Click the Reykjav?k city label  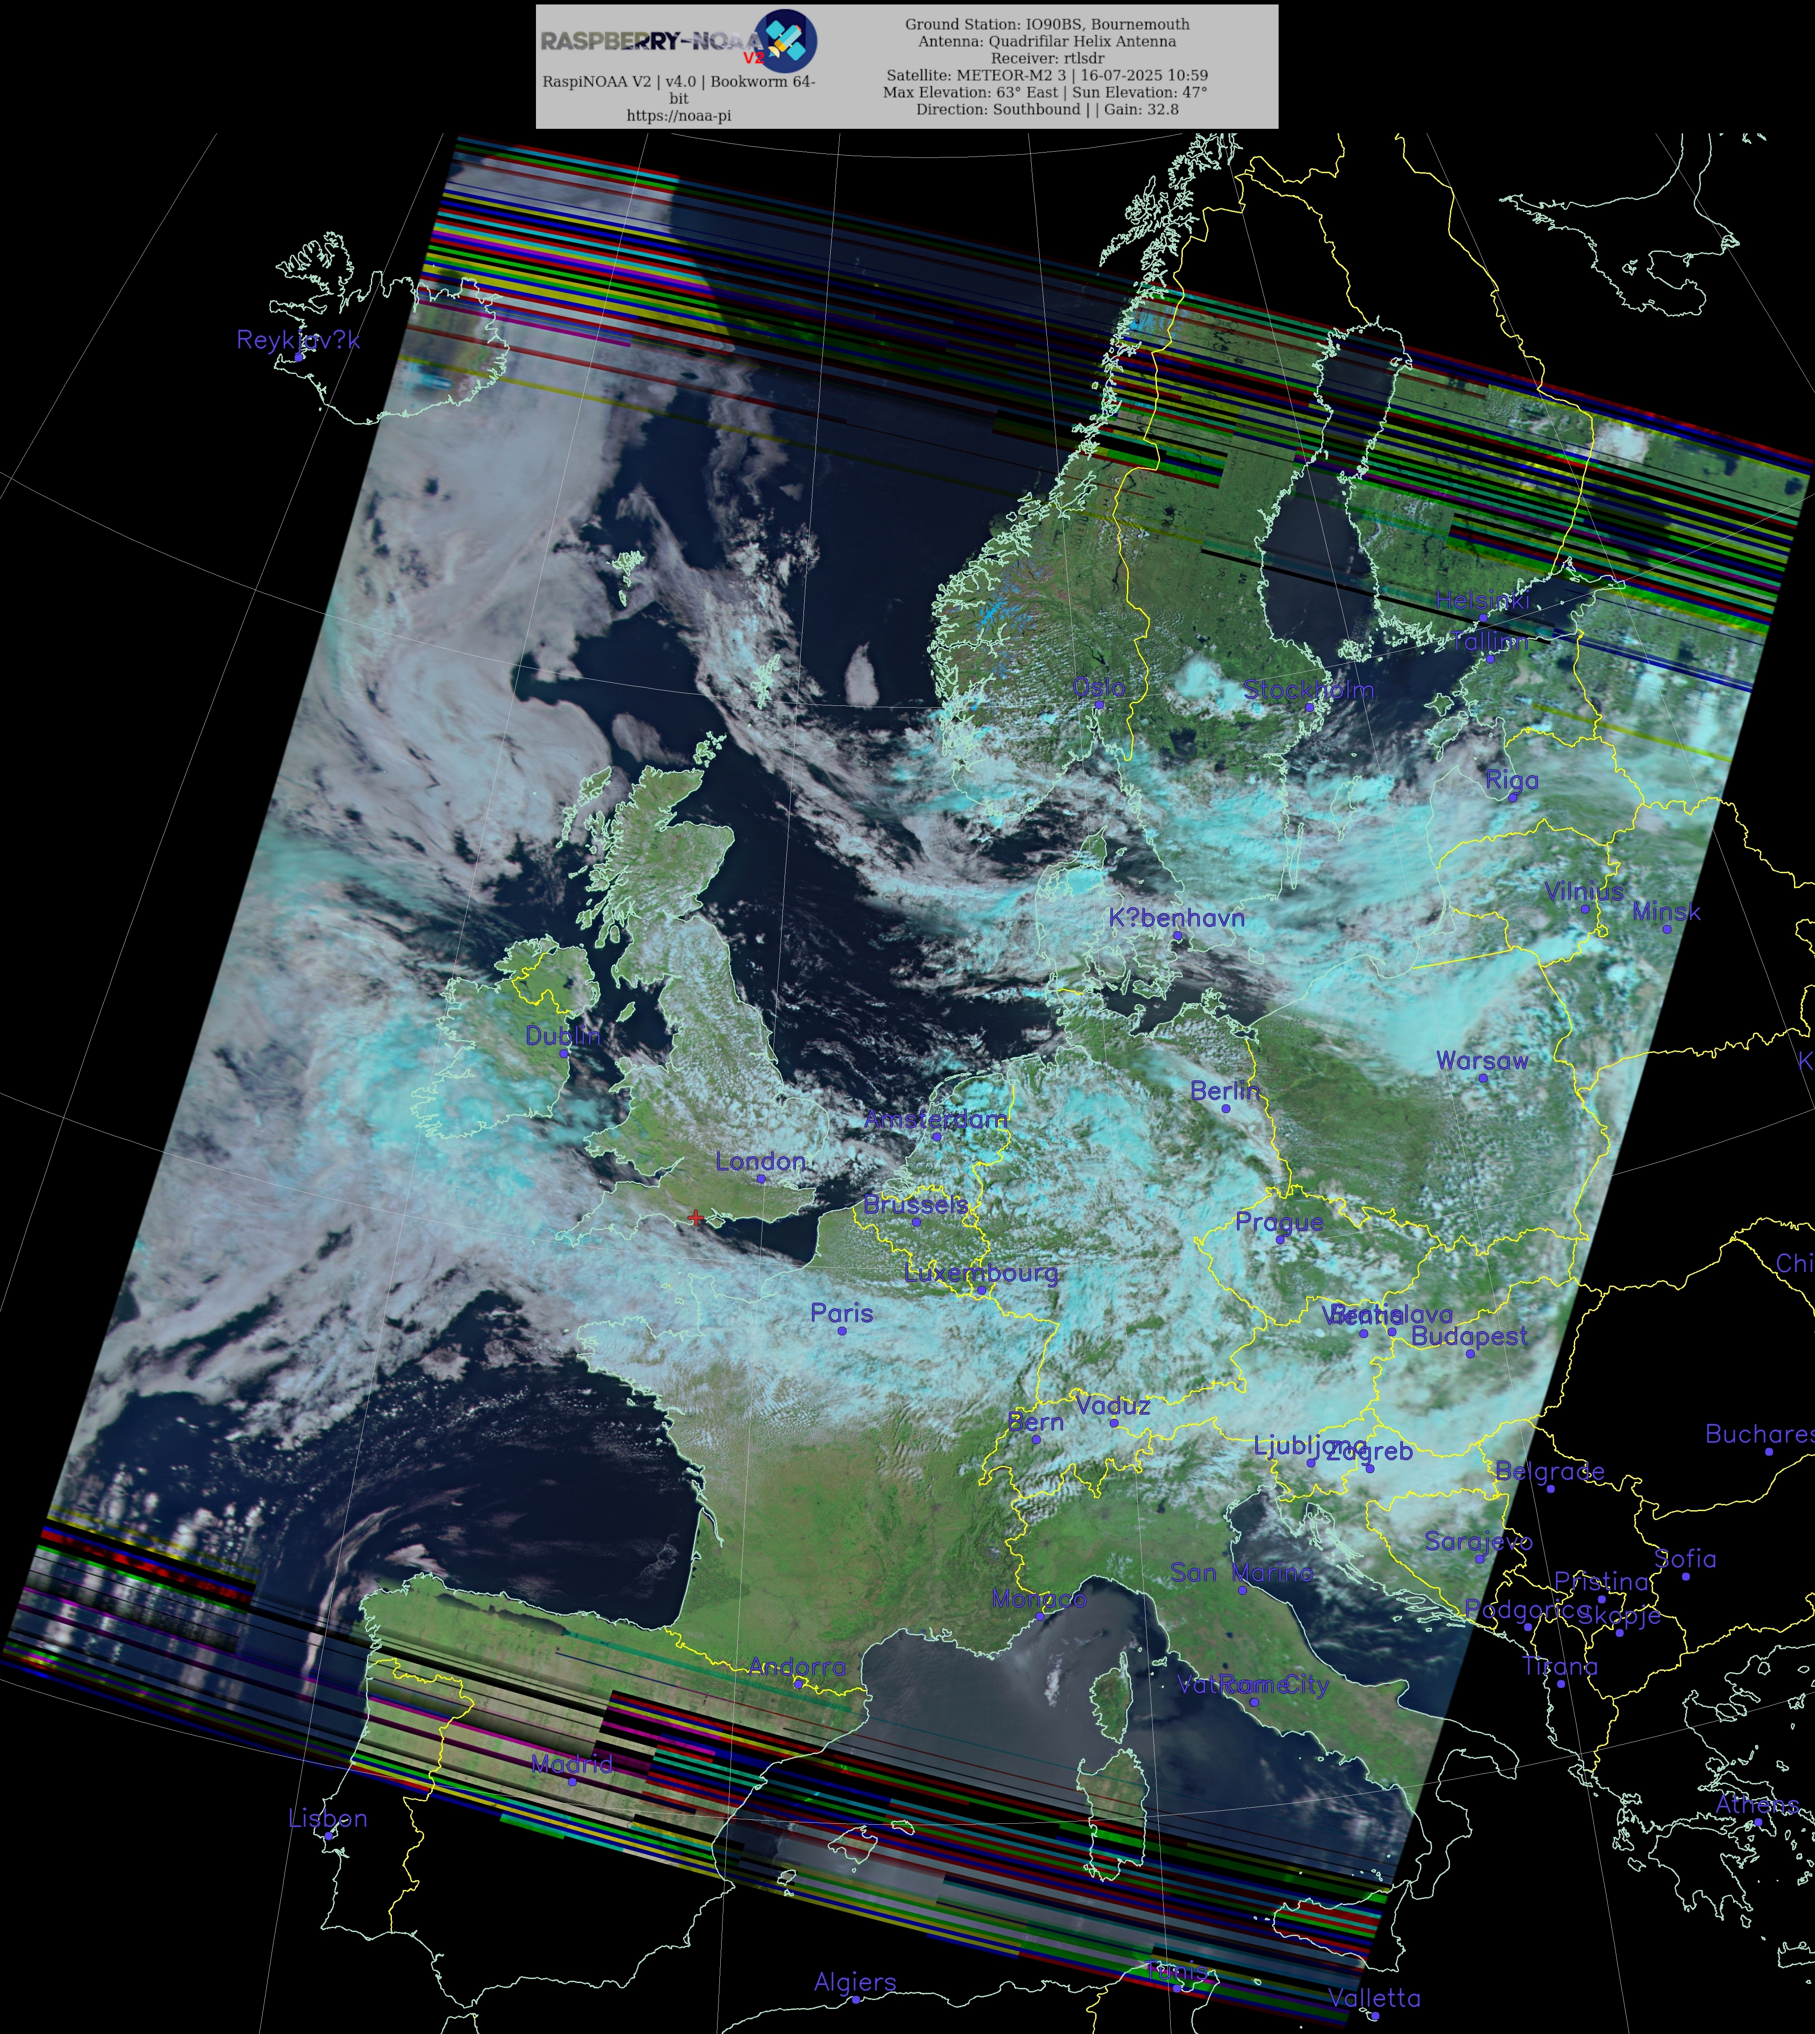pyautogui.click(x=298, y=340)
